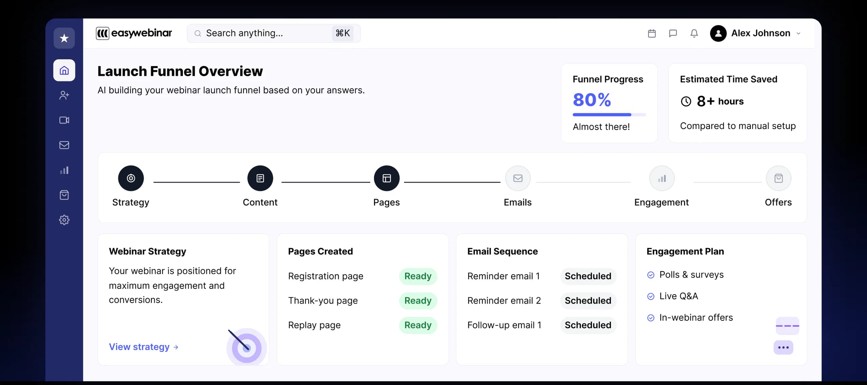Click the Follow-up email 1 label
The image size is (867, 385).
[x=504, y=325]
